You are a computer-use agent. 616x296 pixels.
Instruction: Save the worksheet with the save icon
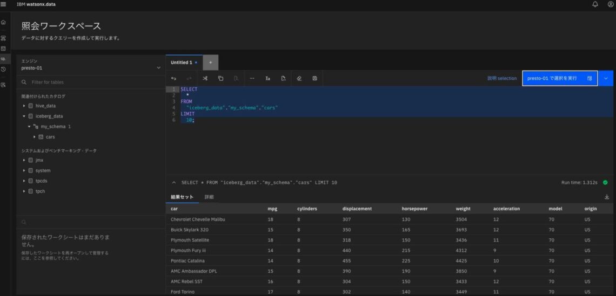[314, 78]
